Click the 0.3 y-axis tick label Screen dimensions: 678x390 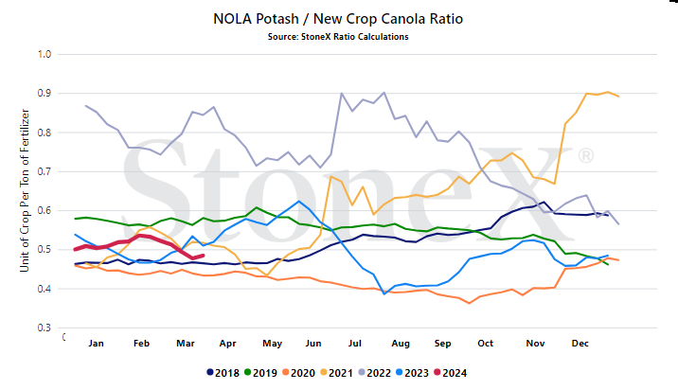coord(45,328)
